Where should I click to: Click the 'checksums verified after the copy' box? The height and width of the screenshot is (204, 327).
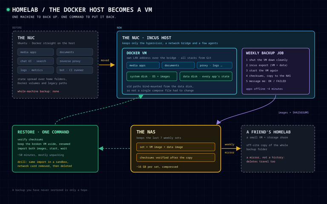pyautogui.click(x=175, y=158)
